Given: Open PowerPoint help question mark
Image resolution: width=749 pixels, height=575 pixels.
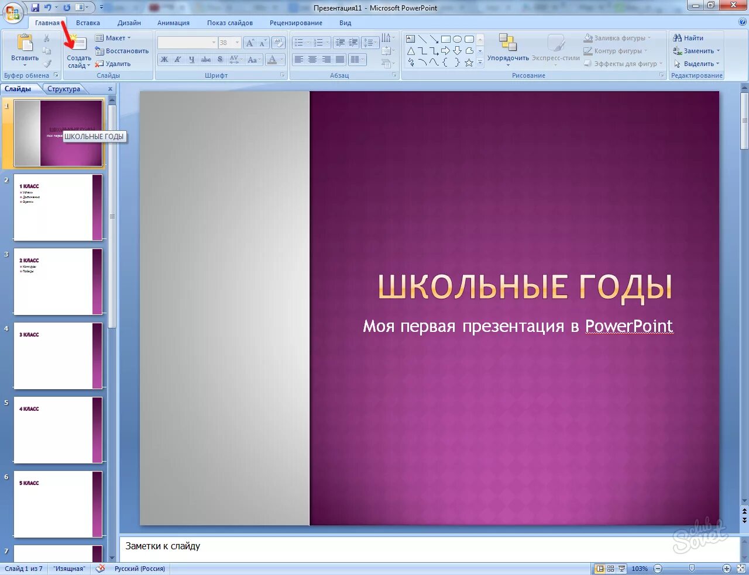Looking at the screenshot, I should [x=742, y=22].
